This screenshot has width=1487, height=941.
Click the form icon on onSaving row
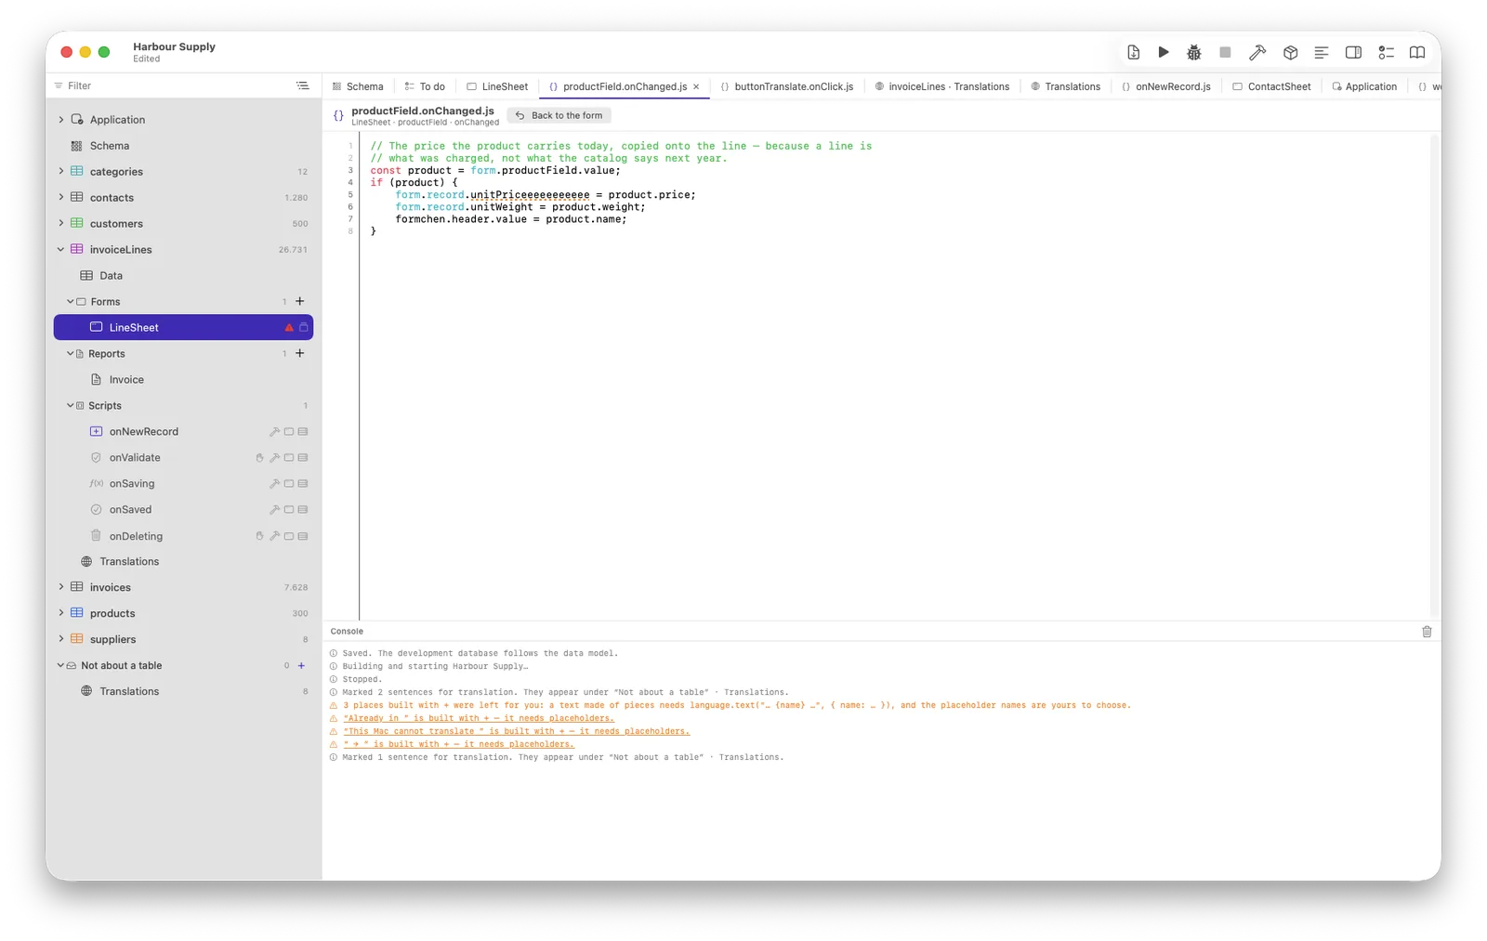(x=289, y=484)
